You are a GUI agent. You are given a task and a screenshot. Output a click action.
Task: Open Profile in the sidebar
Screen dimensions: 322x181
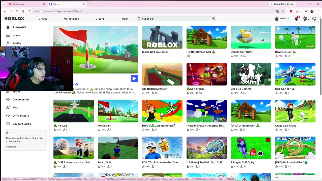(x=17, y=43)
